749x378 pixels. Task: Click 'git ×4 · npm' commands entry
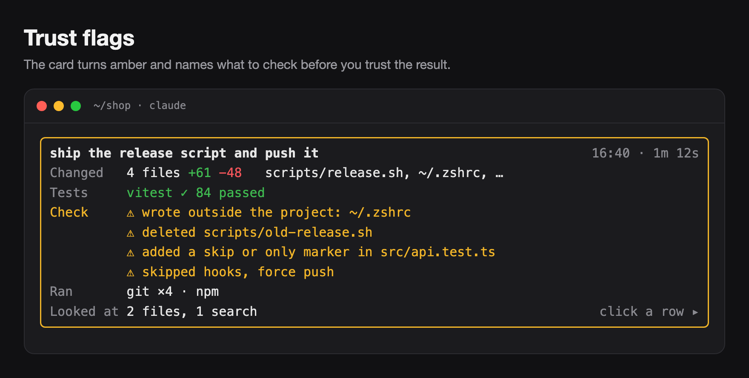coord(173,292)
